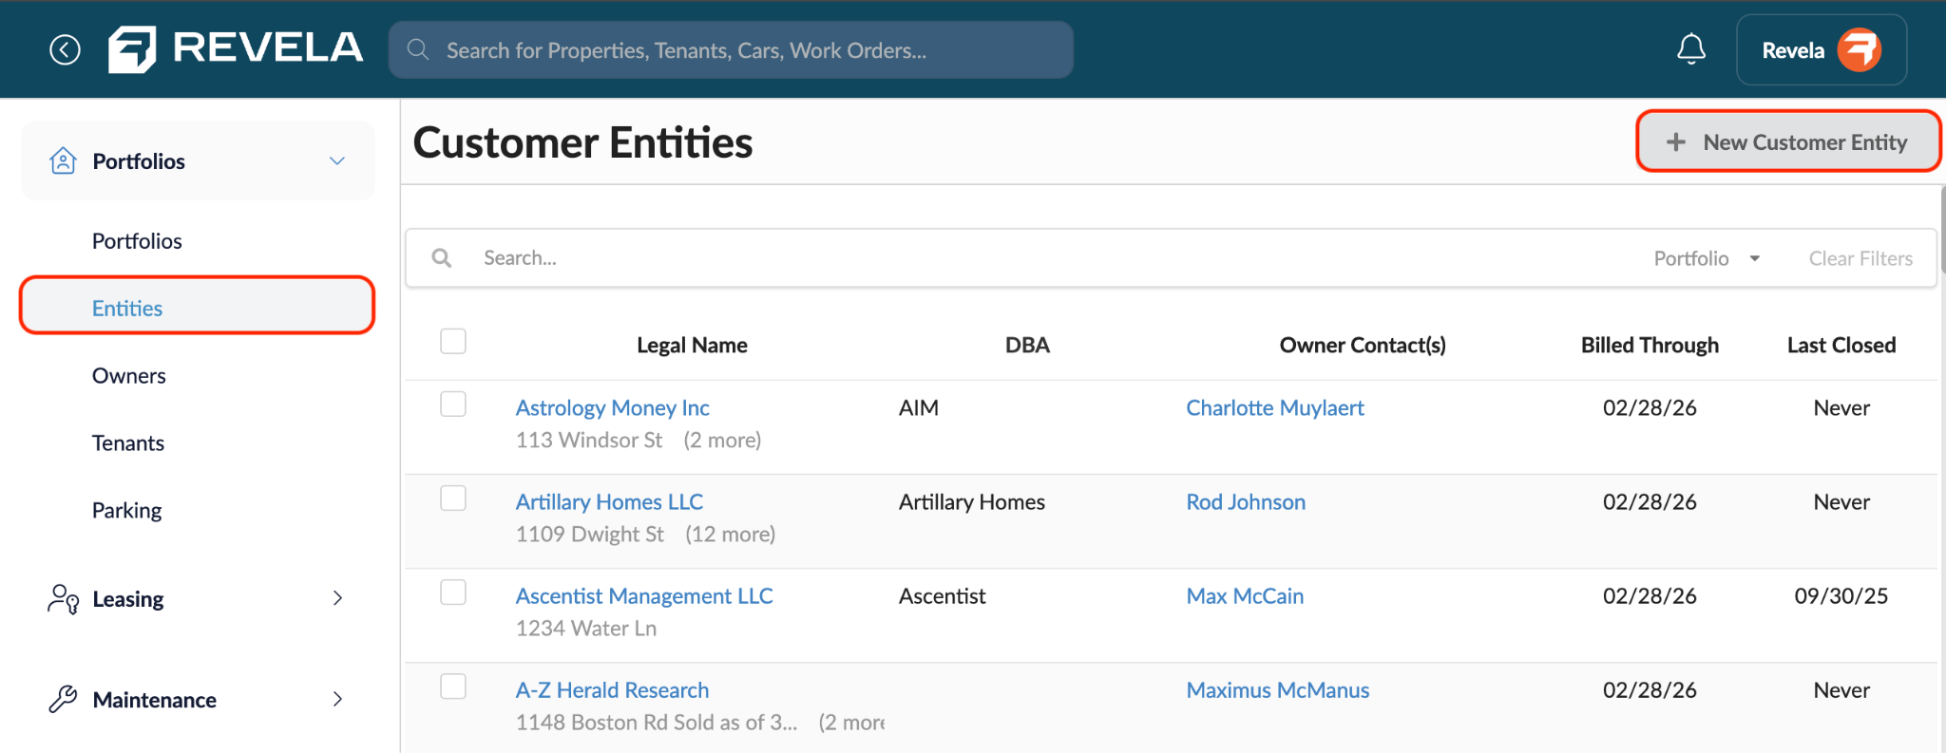Click the 09/30/25 last closed date

1841,595
